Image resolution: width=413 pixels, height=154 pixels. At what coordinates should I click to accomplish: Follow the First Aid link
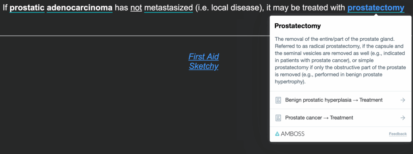[x=204, y=56]
